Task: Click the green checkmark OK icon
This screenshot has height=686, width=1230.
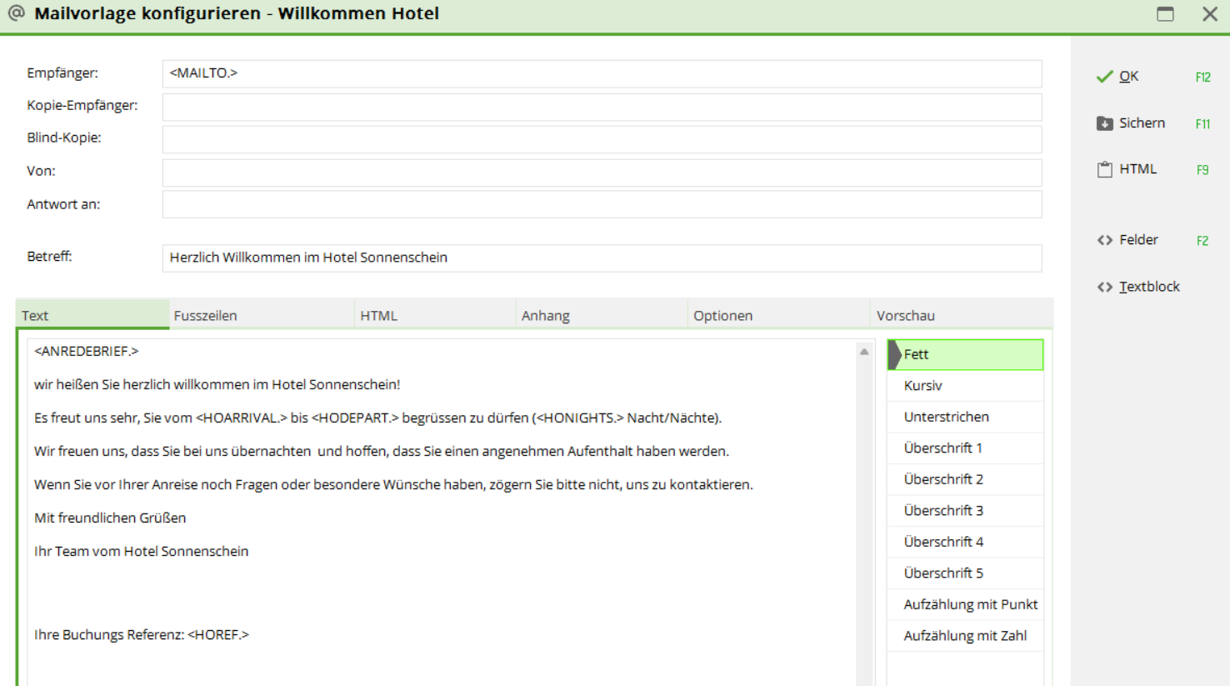Action: coord(1104,77)
